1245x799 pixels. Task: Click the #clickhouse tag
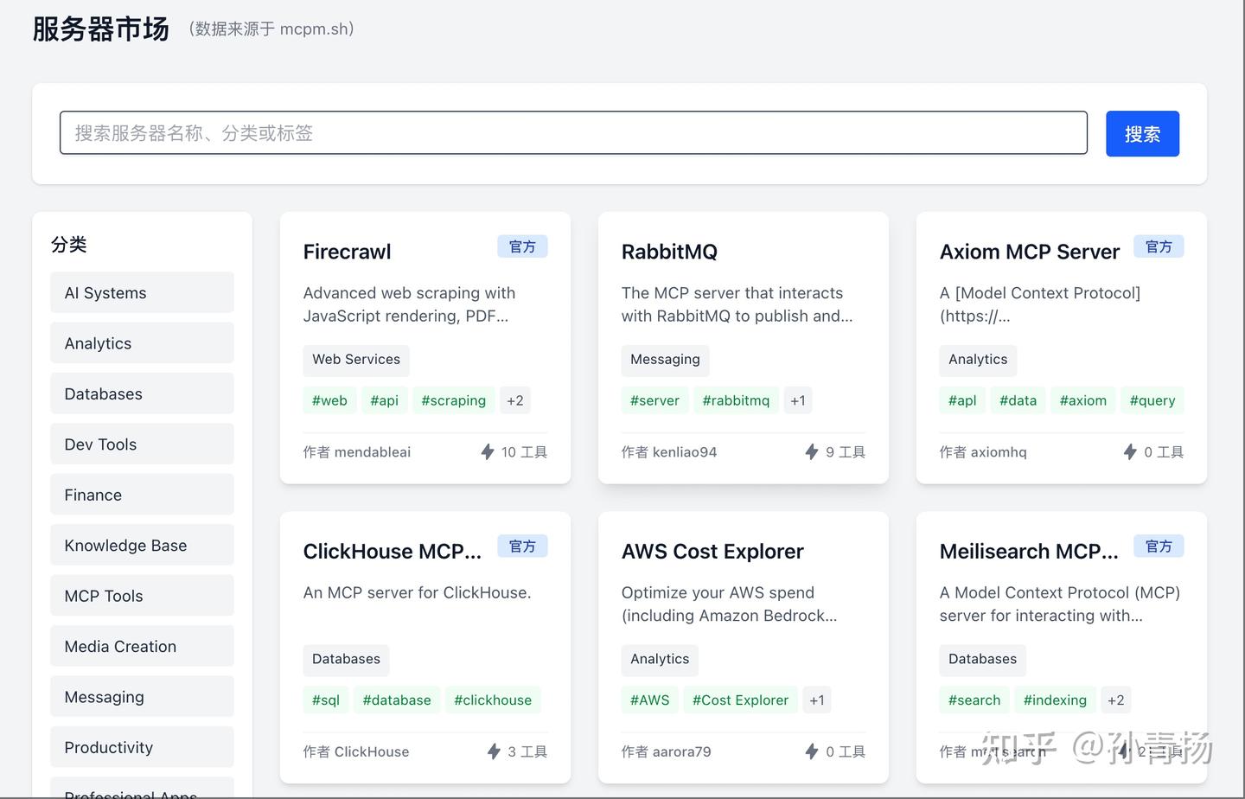493,700
